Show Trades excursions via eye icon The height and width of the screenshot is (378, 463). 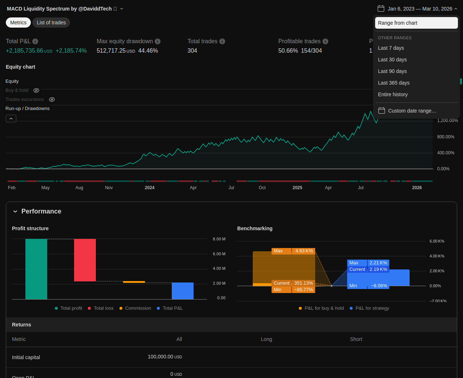(x=52, y=99)
